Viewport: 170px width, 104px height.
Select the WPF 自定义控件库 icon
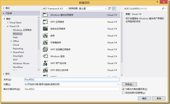pyautogui.click(x=45, y=70)
